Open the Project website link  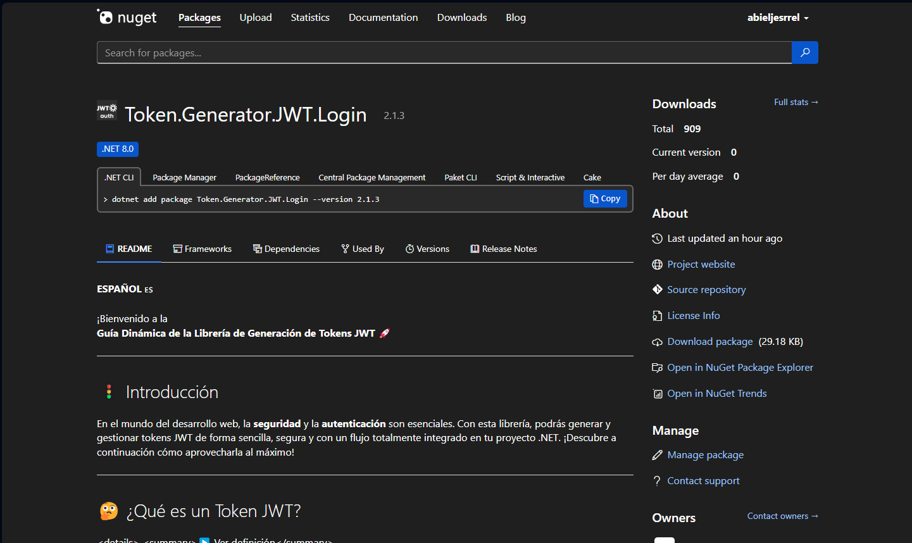coord(701,265)
